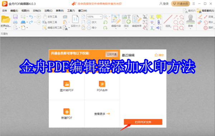The width and height of the screenshot is (215, 136).
Task: Select the area (面积) measuring tool
Action: (209, 28)
